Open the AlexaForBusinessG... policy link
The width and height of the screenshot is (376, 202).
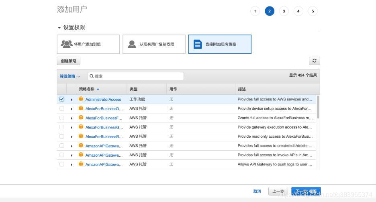point(104,127)
